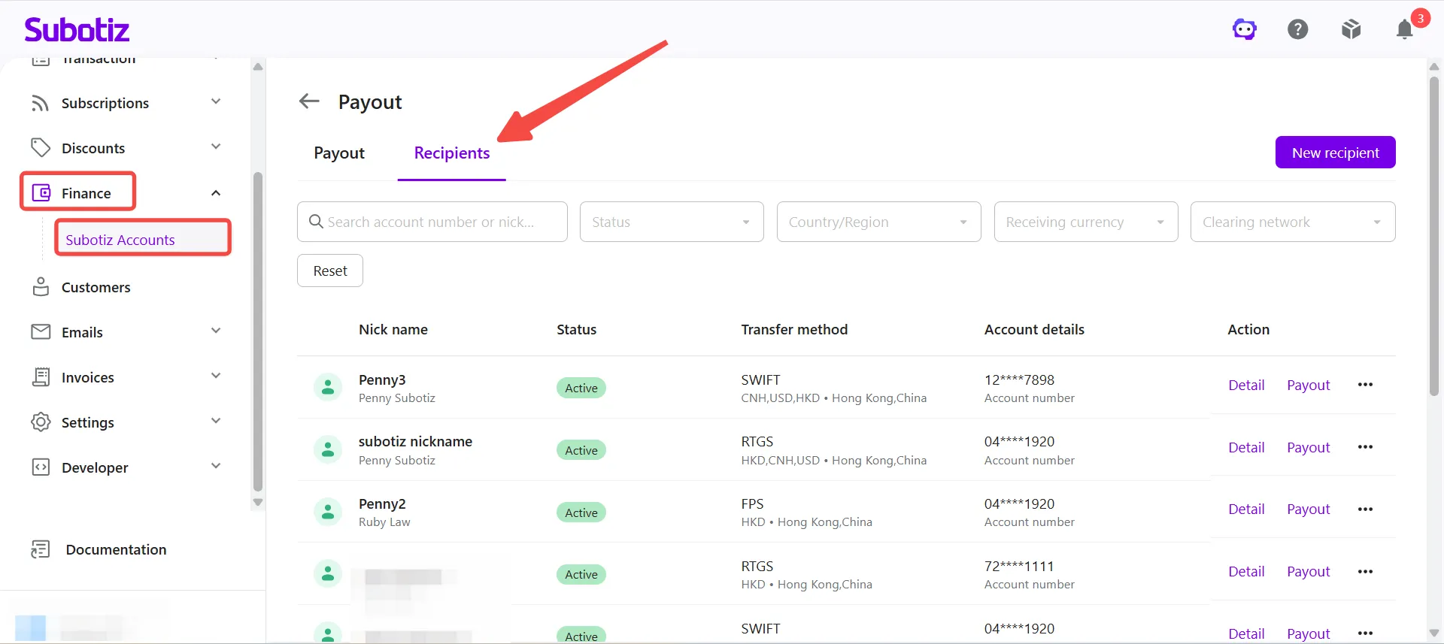Click account number 12****7898
Viewport: 1444px width, 644px height.
1019,379
